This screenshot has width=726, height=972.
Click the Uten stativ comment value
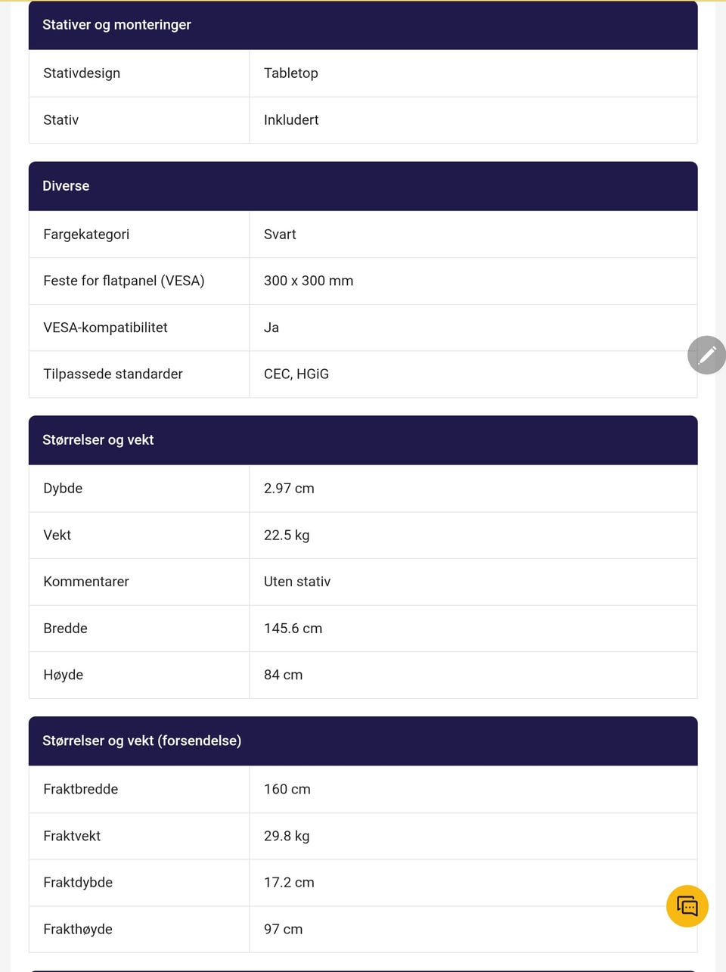[x=297, y=582]
